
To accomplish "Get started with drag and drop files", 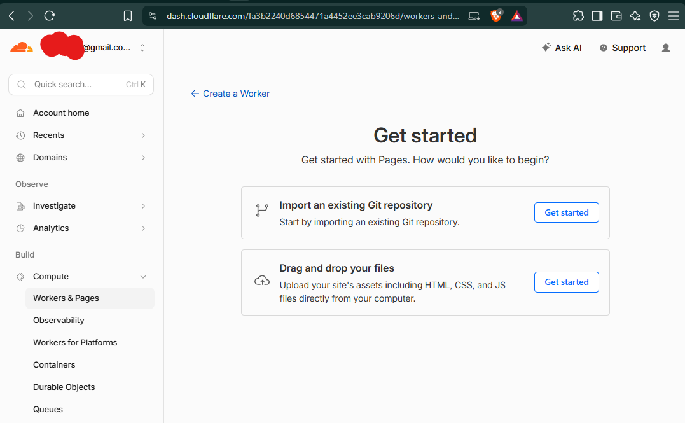I will click(566, 282).
